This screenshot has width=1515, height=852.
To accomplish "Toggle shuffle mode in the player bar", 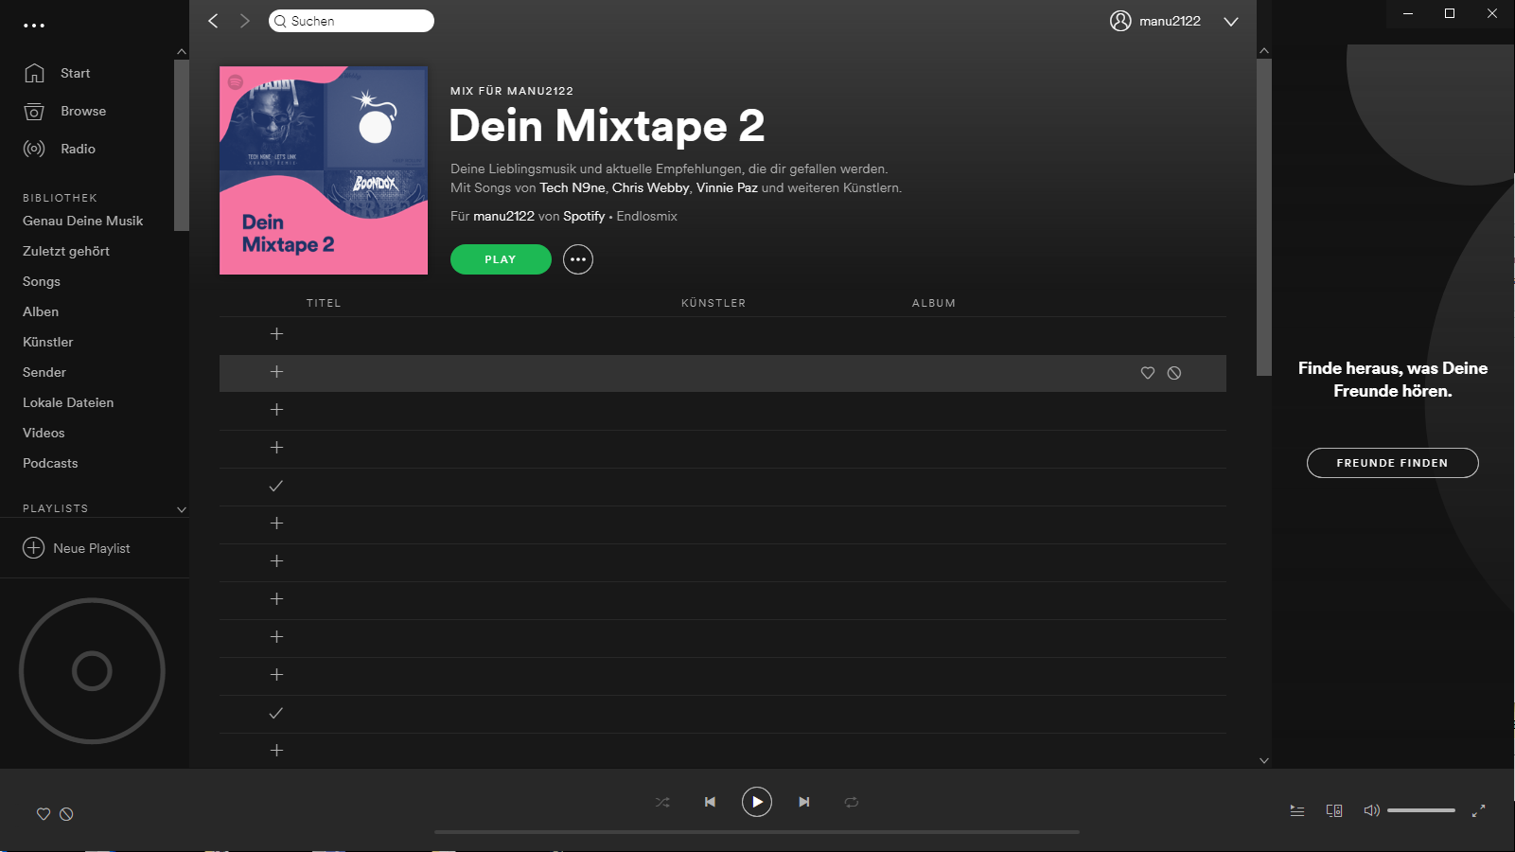I will [662, 802].
